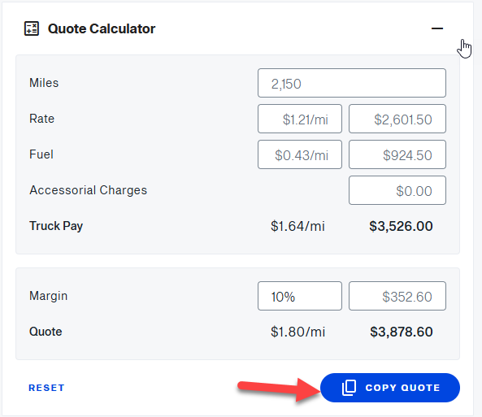Click the Quote $1.80/mi value
Screen dimensions: 482x417
297,332
